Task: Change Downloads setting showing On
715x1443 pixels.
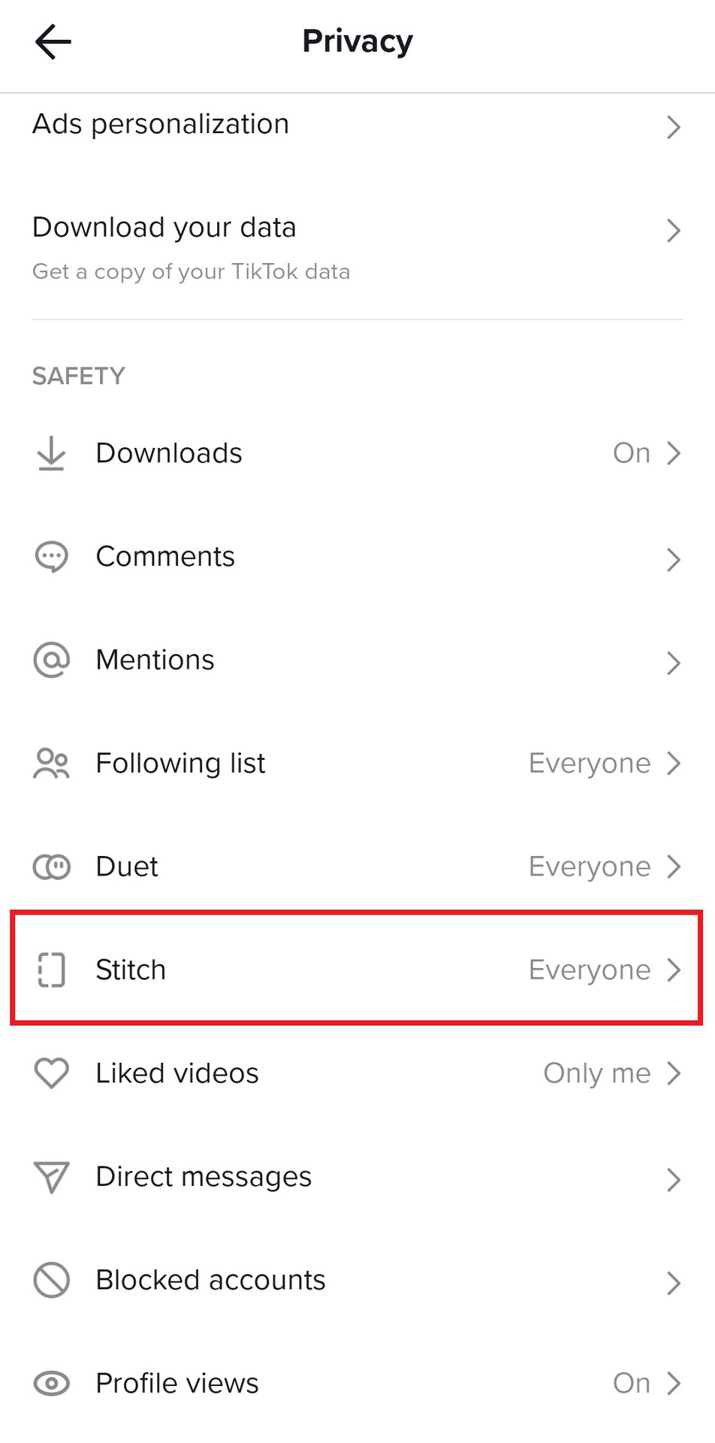Action: click(x=631, y=453)
